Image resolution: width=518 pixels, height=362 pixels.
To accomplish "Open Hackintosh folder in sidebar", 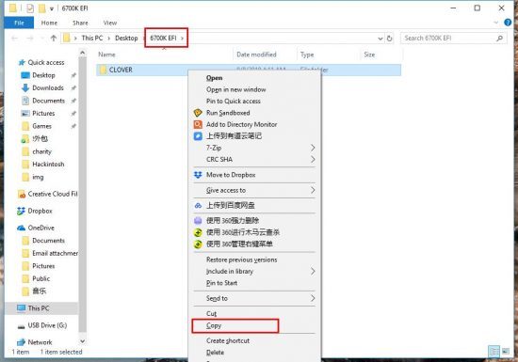I will tap(48, 165).
